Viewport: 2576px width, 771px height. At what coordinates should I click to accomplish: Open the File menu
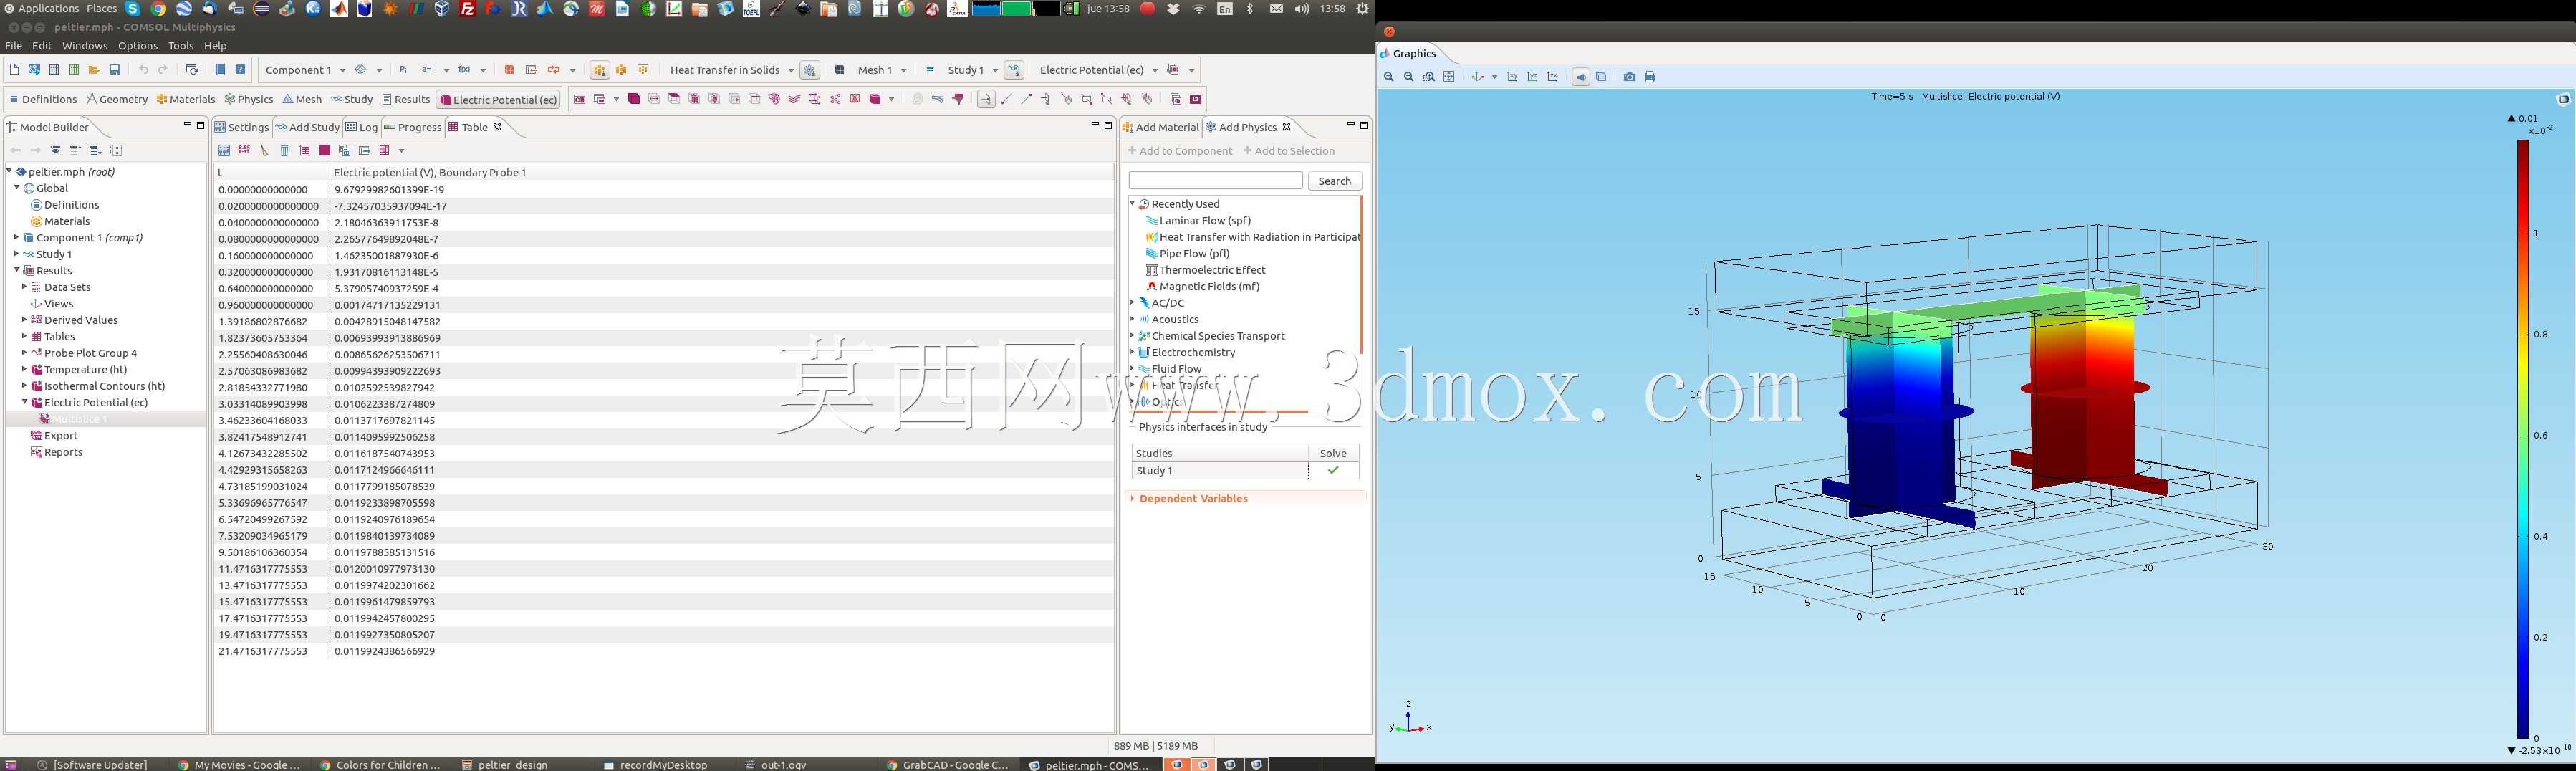(x=13, y=46)
